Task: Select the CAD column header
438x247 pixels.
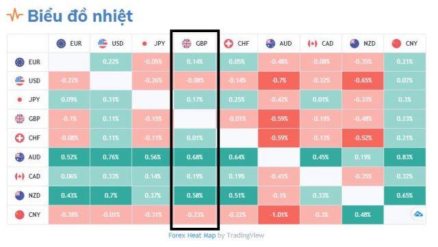Action: tap(321, 44)
